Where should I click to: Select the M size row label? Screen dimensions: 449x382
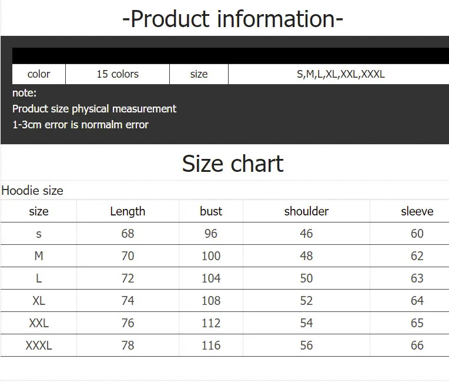[39, 256]
